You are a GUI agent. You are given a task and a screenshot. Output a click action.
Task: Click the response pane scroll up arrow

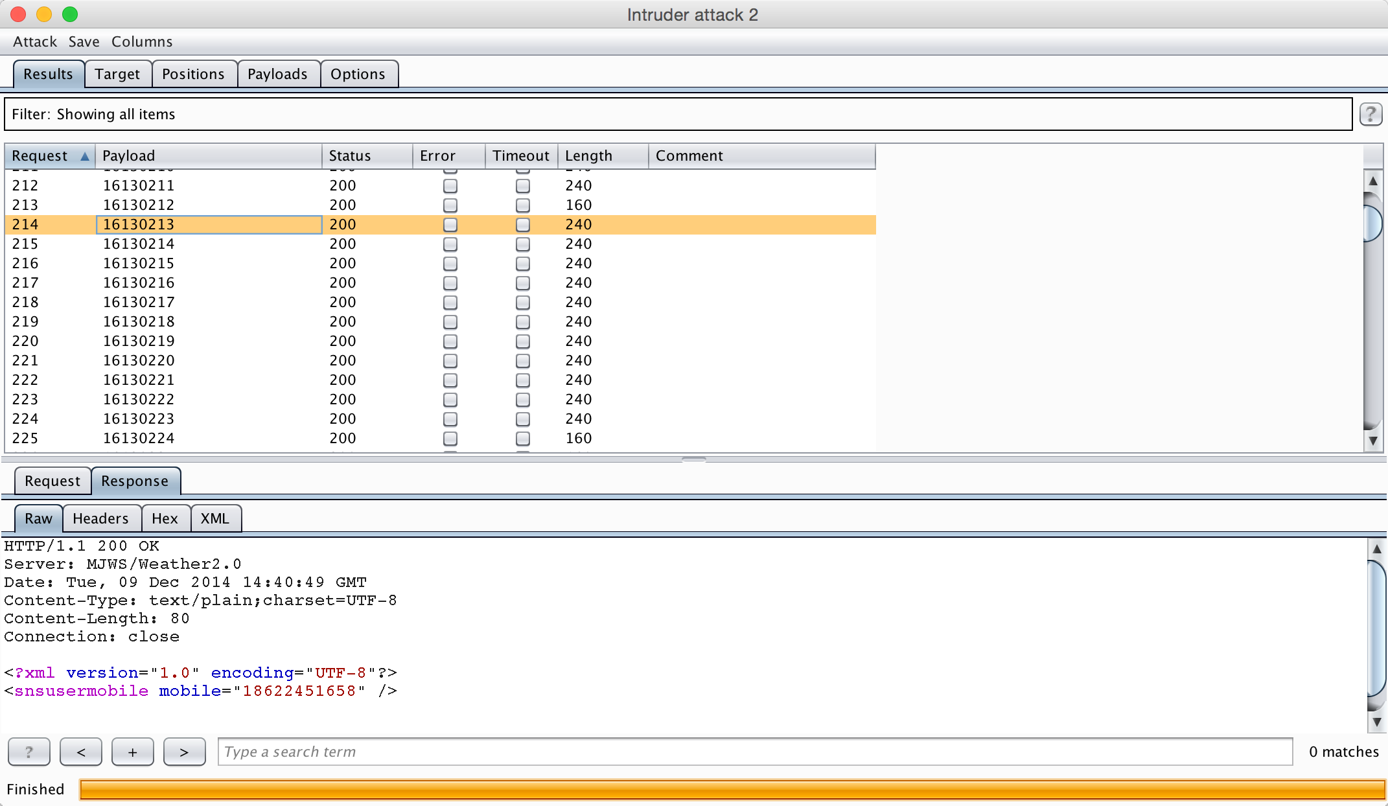[x=1377, y=549]
